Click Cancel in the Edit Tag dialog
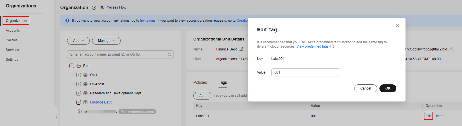This screenshot has width=462, height=126. 366,88
